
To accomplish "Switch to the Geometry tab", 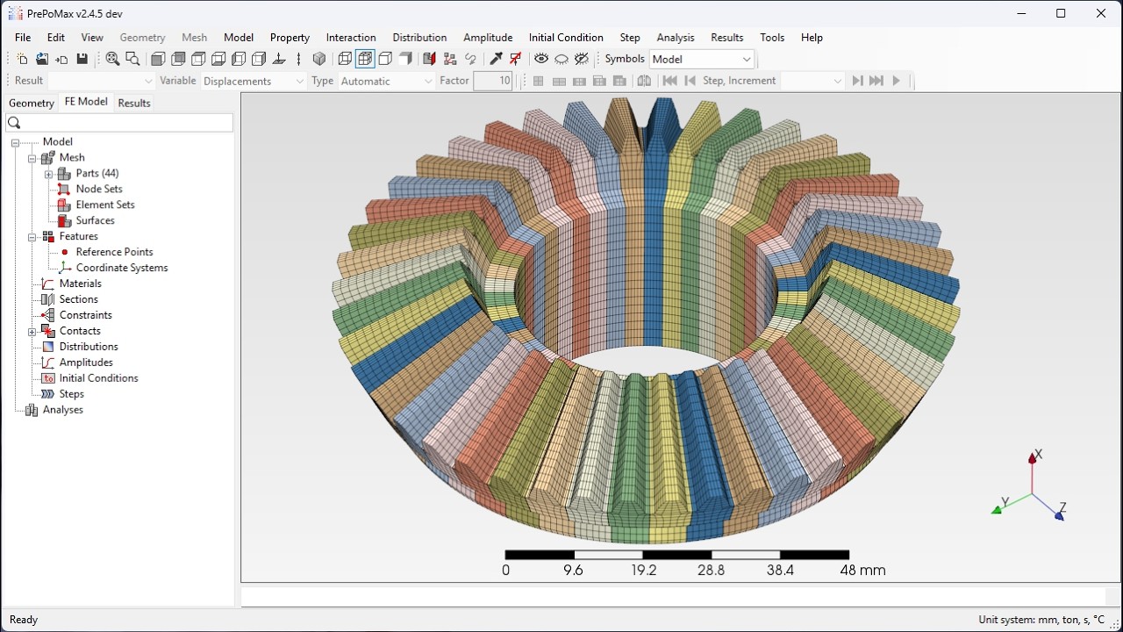I will (x=32, y=103).
